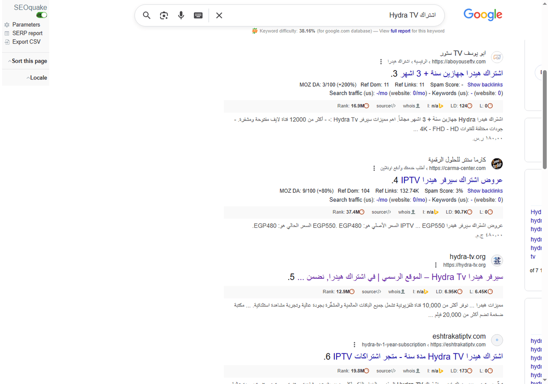Disable the SEOquake extension toggle
Screen dimensions: 548x384
(41, 15)
